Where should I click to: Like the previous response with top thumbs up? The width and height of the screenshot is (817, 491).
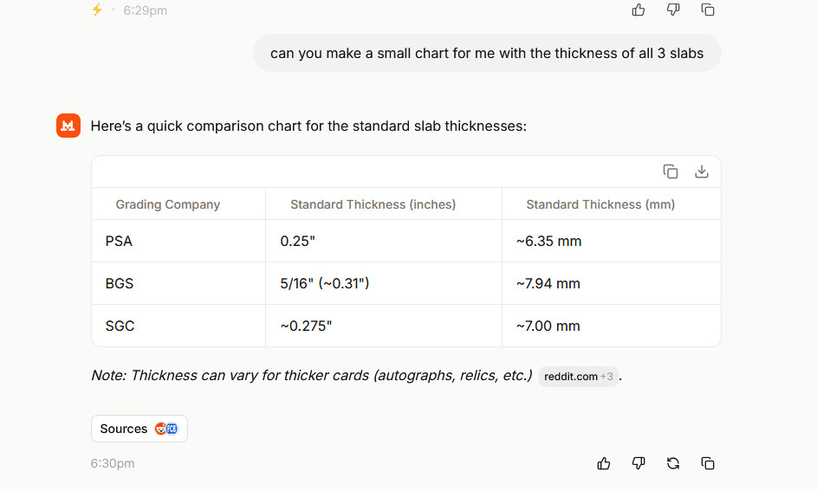[x=639, y=10]
